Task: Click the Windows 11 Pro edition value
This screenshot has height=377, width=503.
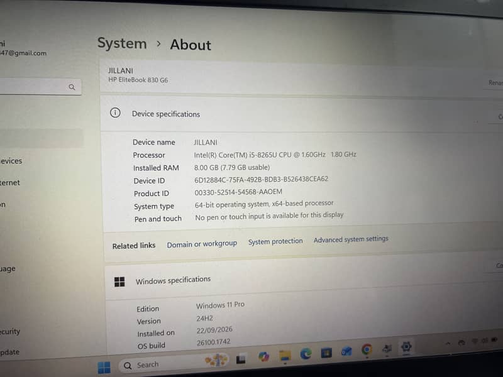Action: coord(220,305)
